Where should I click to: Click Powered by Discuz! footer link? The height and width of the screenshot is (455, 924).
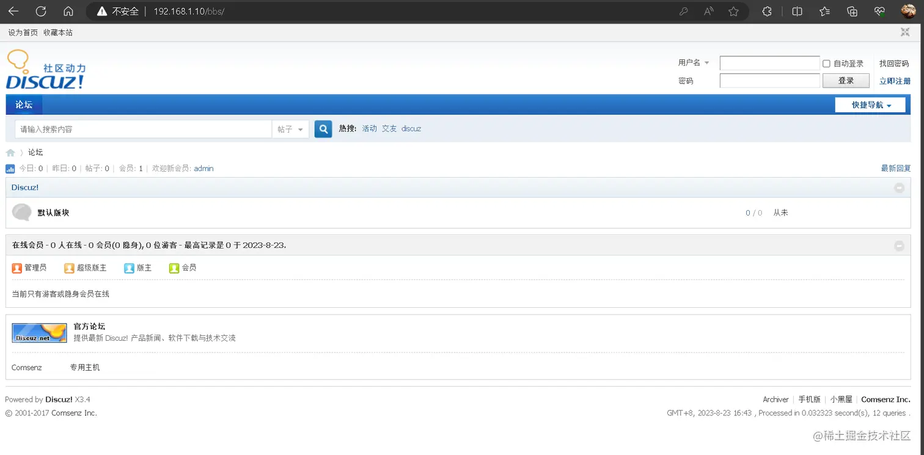[x=59, y=399]
